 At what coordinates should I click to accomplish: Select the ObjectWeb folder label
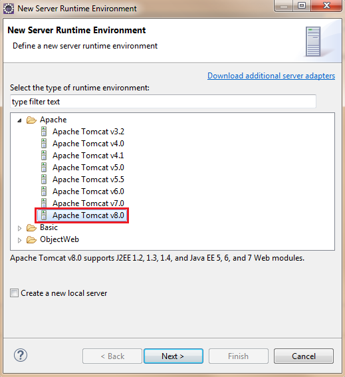(59, 239)
